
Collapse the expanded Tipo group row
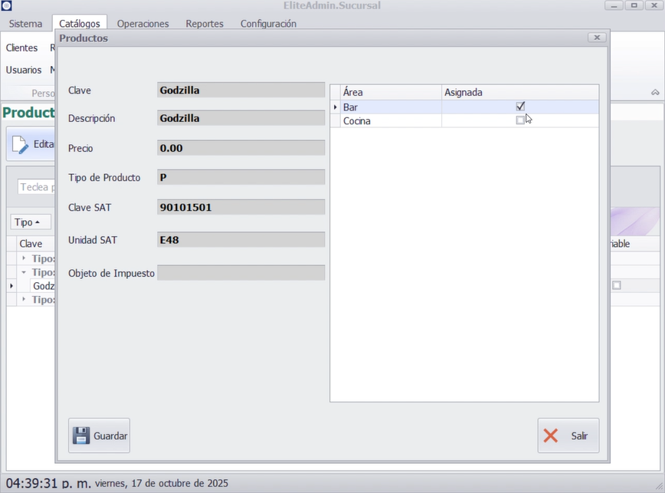click(x=24, y=272)
